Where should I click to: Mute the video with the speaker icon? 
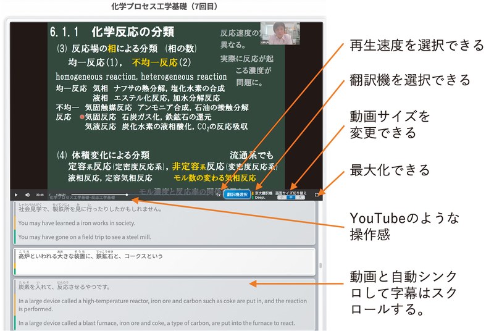(x=27, y=195)
